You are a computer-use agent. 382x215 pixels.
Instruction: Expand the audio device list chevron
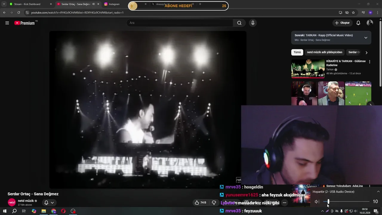tap(378, 192)
